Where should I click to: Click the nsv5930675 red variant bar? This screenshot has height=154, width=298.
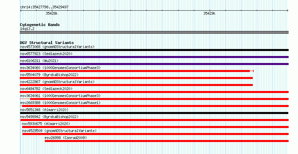(155, 127)
